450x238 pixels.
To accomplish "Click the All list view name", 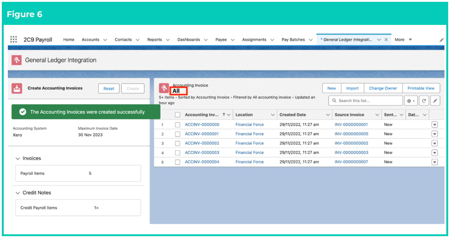I will pyautogui.click(x=176, y=91).
